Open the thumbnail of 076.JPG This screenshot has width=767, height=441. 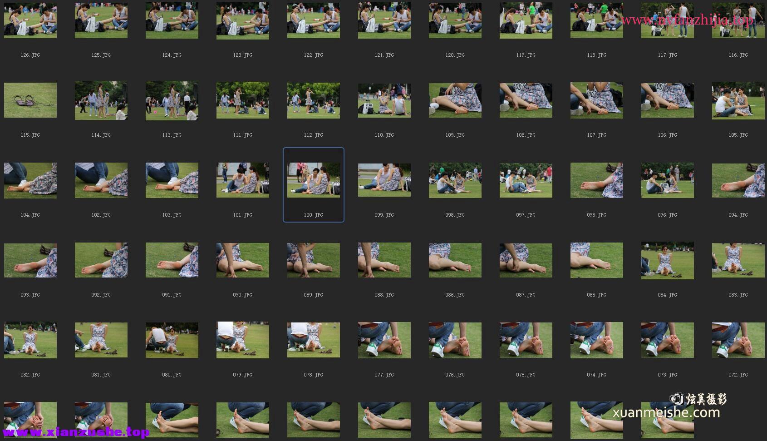coord(455,340)
